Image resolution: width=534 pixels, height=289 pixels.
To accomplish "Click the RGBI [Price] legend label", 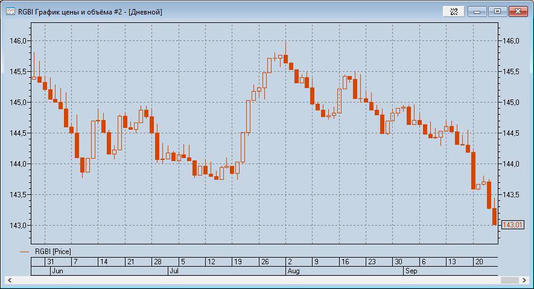I will (53, 252).
